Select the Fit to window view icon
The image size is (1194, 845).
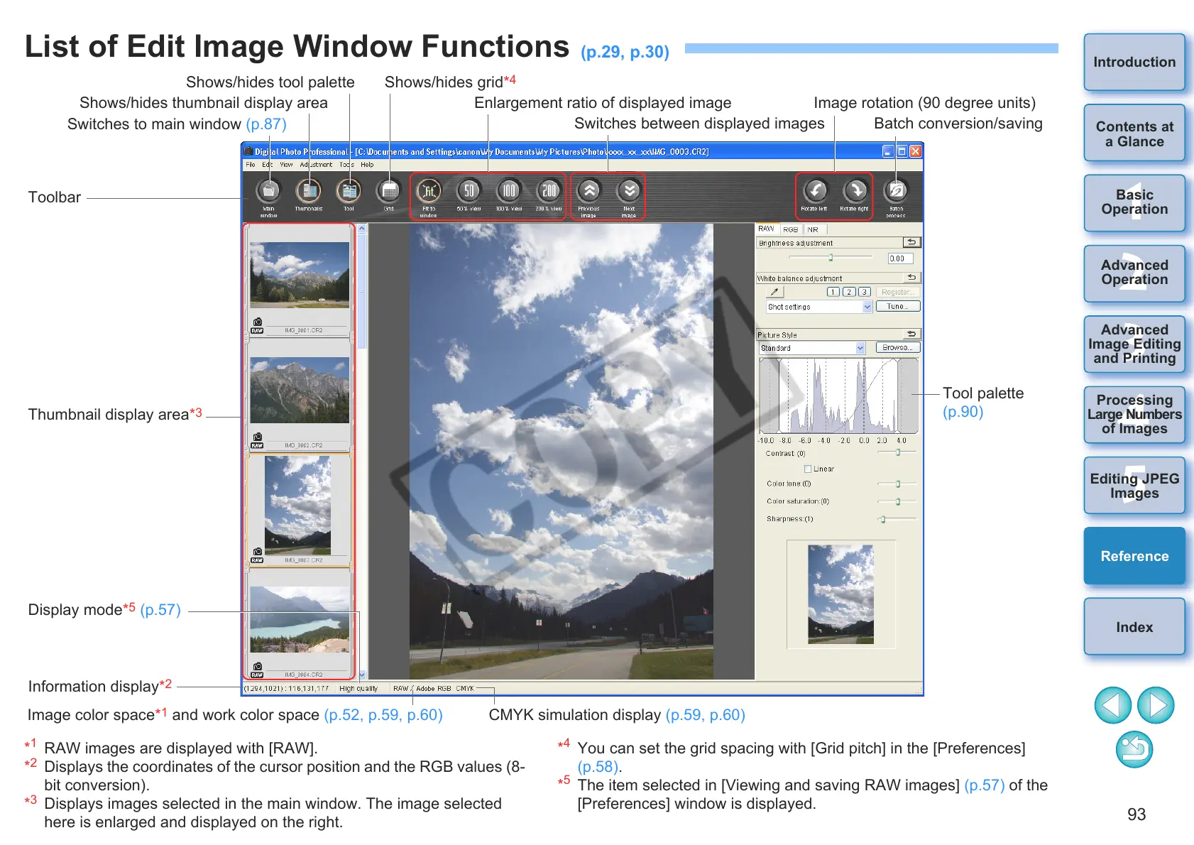pos(429,190)
